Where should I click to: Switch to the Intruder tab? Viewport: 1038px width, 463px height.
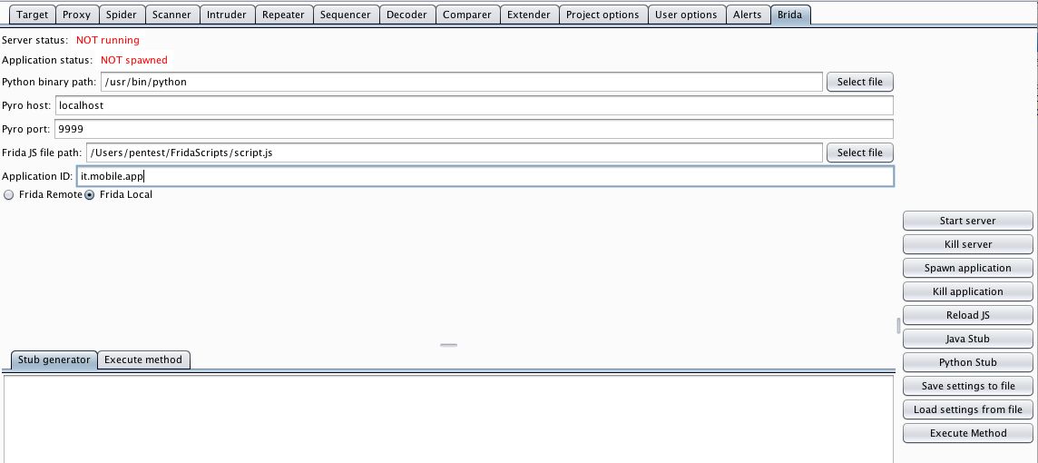(225, 15)
